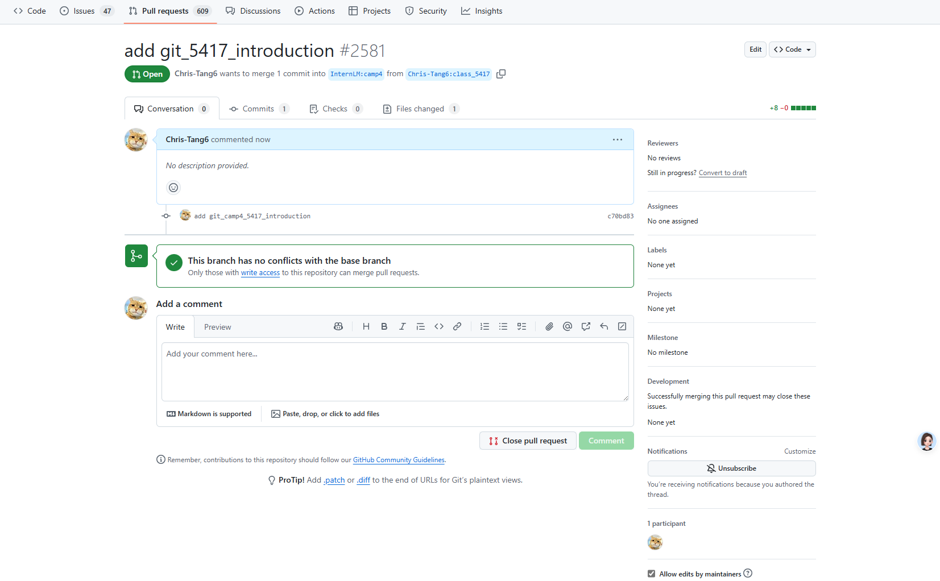Click help icon next to Allow edits
Viewport: 940px width, 581px height.
tap(748, 573)
